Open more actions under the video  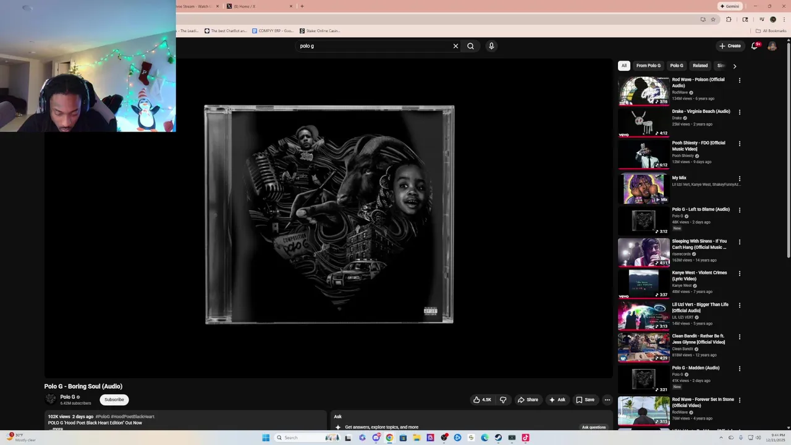(x=607, y=400)
